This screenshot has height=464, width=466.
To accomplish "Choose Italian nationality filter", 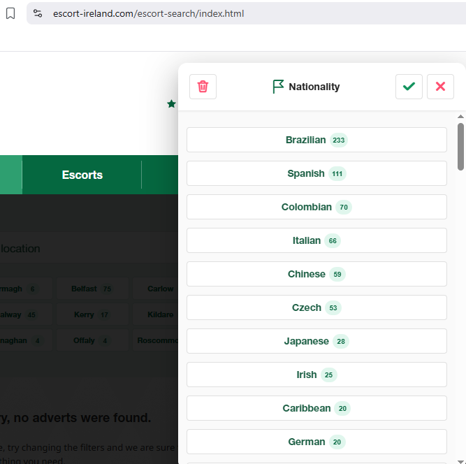I will (x=316, y=240).
